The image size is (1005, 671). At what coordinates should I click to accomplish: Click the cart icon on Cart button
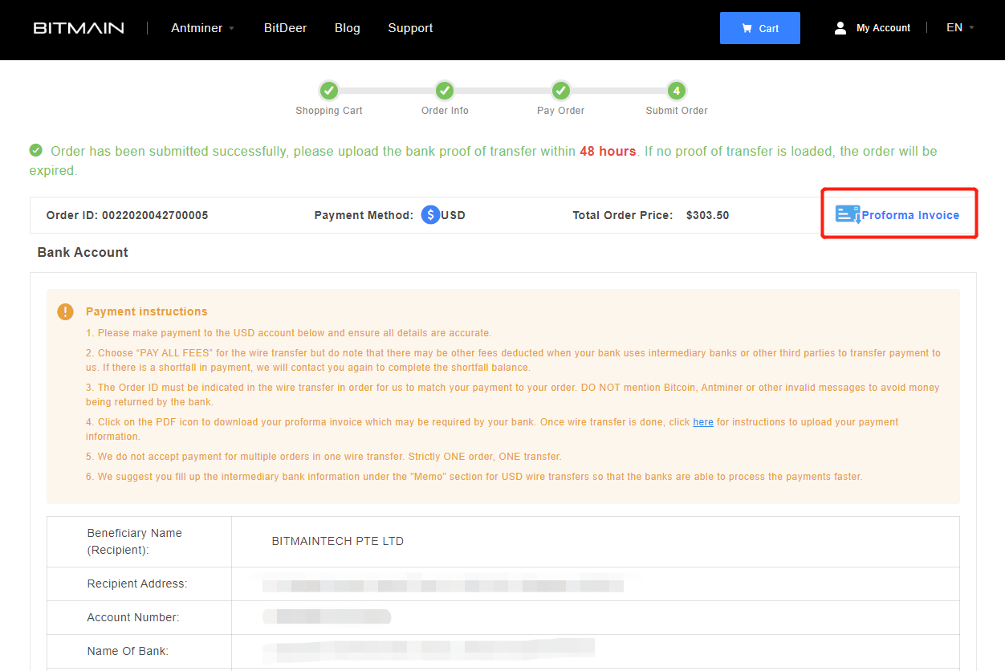click(x=747, y=27)
